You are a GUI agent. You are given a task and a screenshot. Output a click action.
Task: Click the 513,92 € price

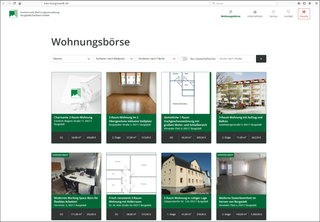coord(146,214)
